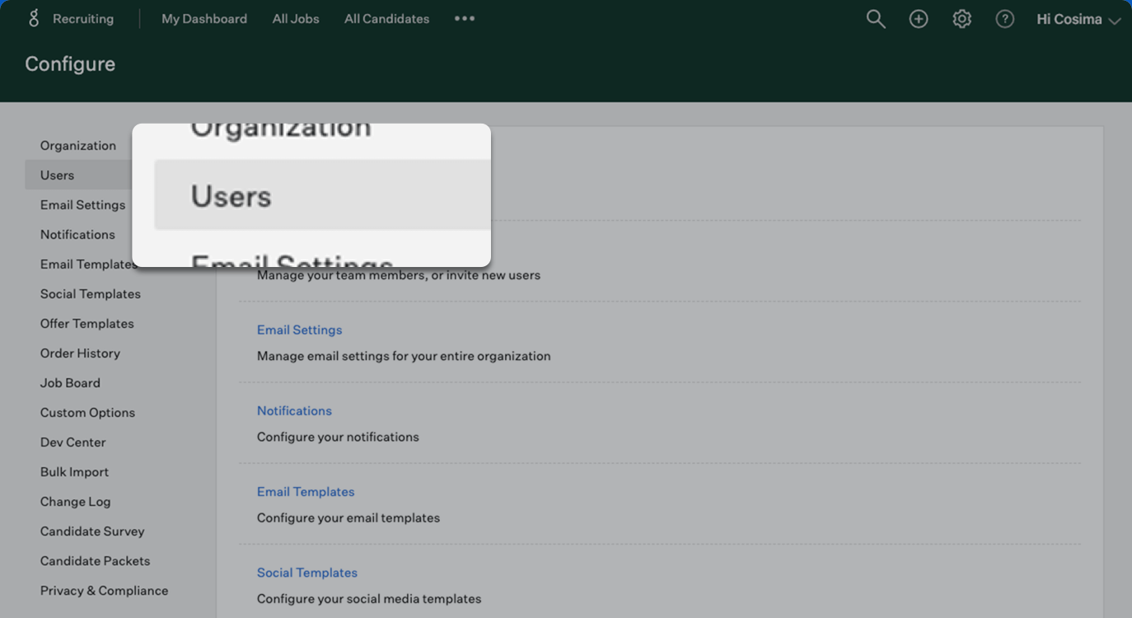Open the configure gear icon
This screenshot has height=618, width=1132.
click(961, 19)
